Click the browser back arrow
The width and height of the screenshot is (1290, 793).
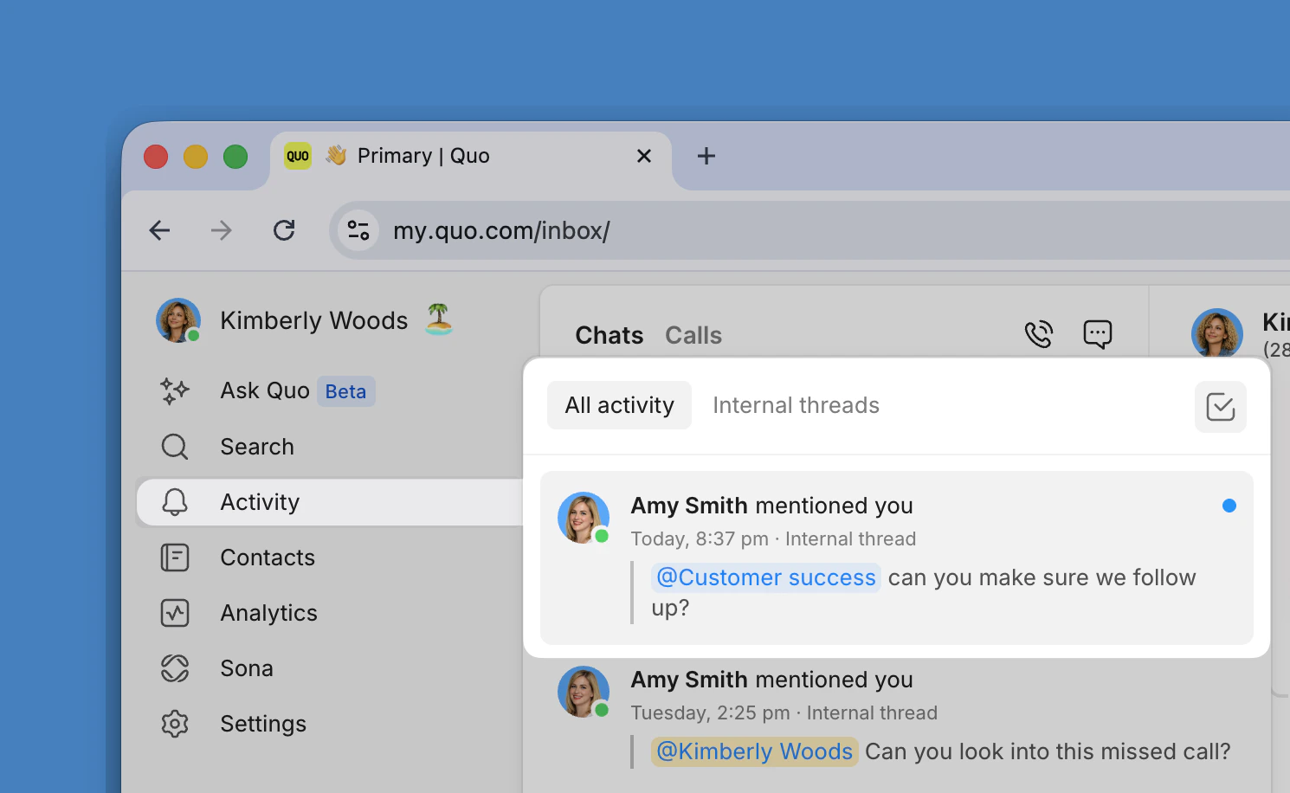point(159,230)
